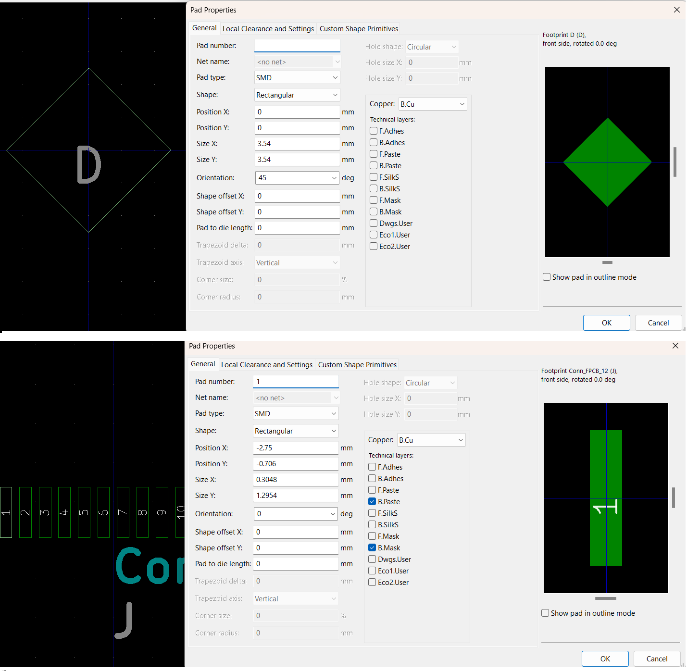687x671 pixels.
Task: Uncheck the checked B.Paste layer checkbox
Action: click(372, 501)
